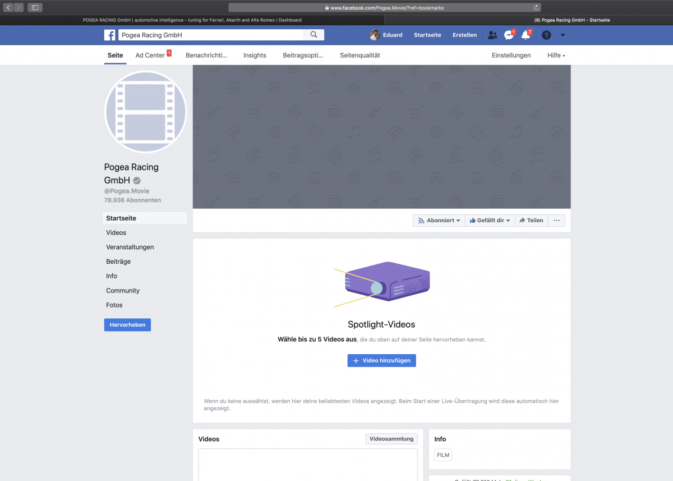Switch to the POGEA RACING Dashboard tab
673x481 pixels.
[192, 20]
